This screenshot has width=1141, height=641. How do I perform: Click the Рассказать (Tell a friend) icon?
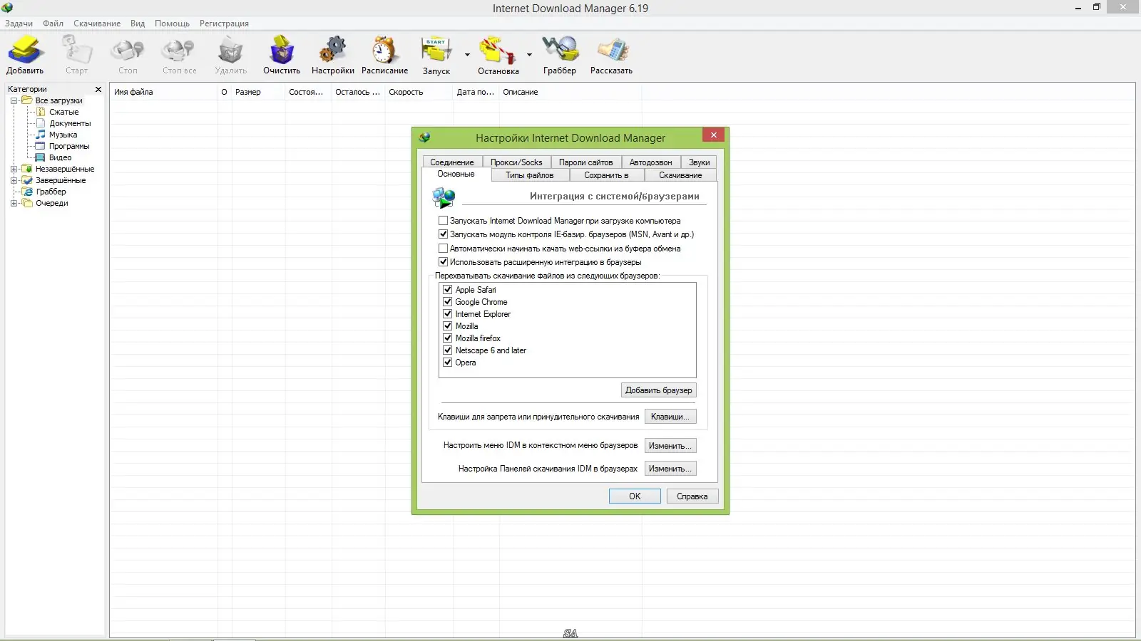coord(611,50)
